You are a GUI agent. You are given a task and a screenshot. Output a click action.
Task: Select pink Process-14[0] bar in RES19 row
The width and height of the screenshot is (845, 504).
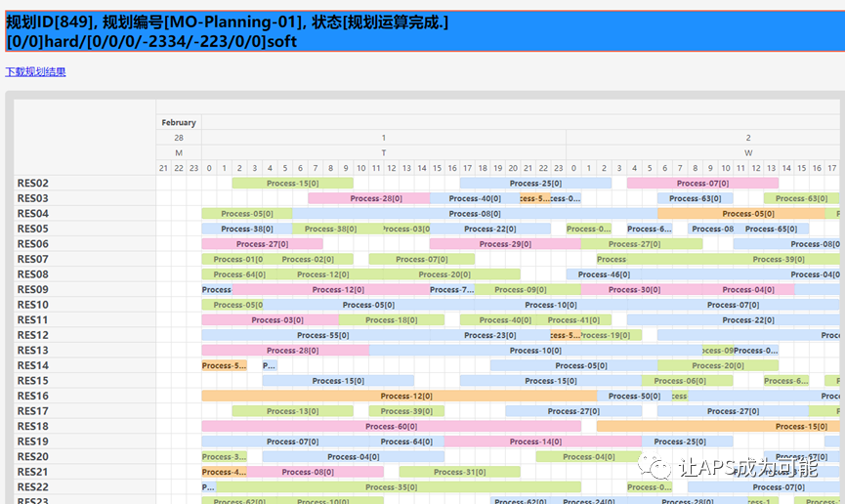543,441
